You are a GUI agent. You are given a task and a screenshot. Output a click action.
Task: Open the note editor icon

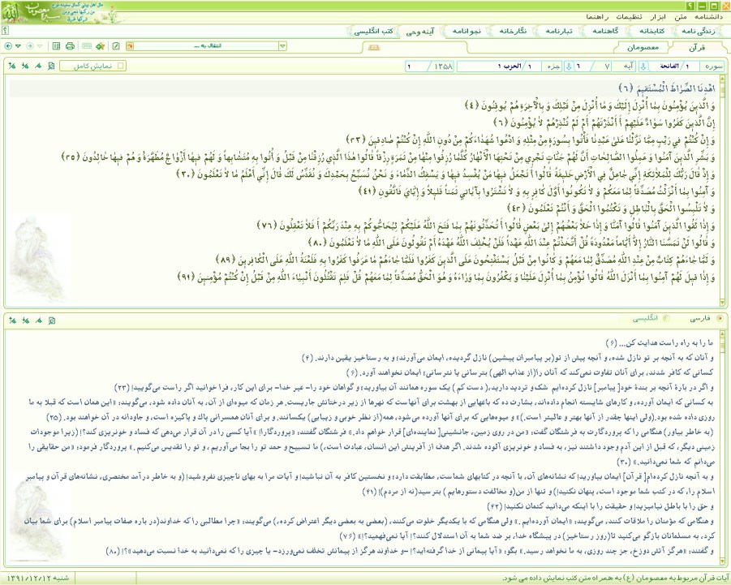point(116,46)
